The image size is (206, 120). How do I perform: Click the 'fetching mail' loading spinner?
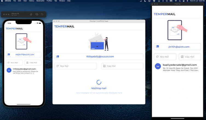tap(99, 82)
